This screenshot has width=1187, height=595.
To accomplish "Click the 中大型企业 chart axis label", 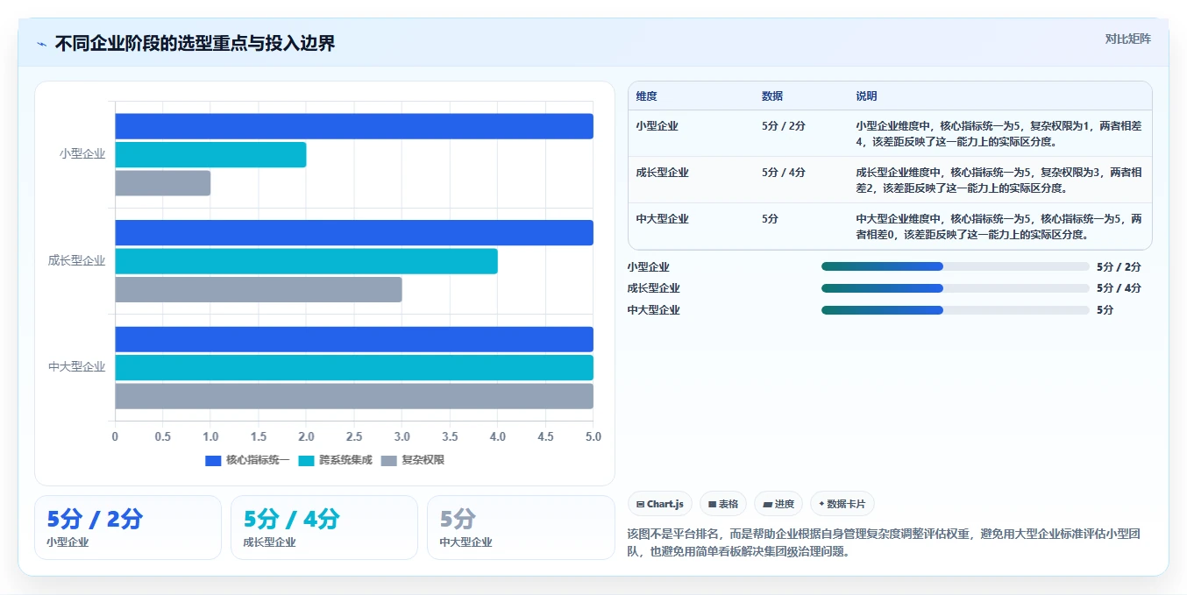I will [x=76, y=366].
